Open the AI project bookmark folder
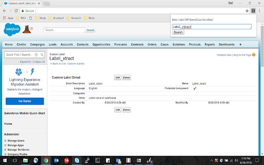 click(56, 18)
